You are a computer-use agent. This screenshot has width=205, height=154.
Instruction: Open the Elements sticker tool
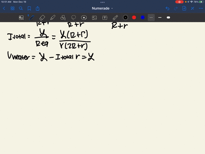(84, 18)
